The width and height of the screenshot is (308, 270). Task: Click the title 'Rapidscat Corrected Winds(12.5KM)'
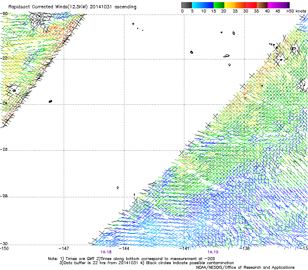[48, 7]
